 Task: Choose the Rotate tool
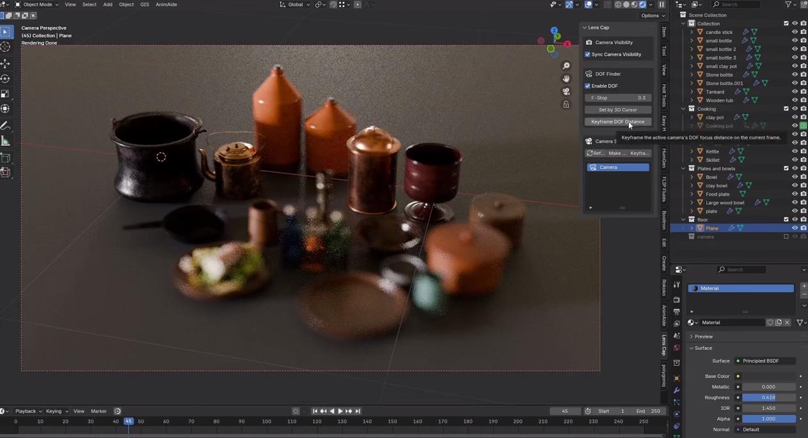pos(6,79)
